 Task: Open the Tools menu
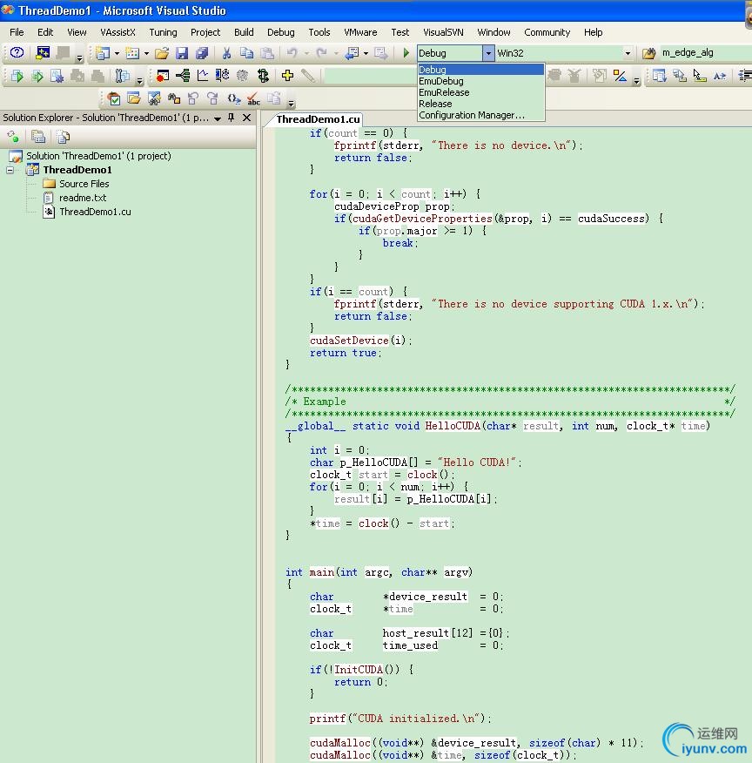pos(319,32)
